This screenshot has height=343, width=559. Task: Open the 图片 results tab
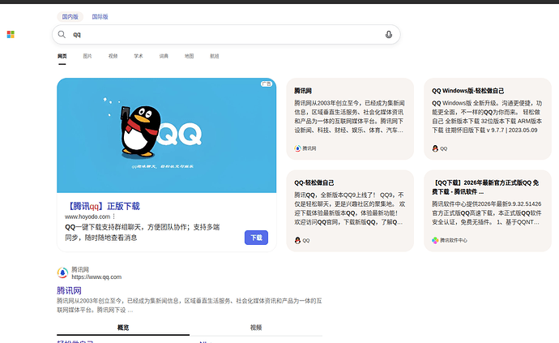click(x=87, y=56)
